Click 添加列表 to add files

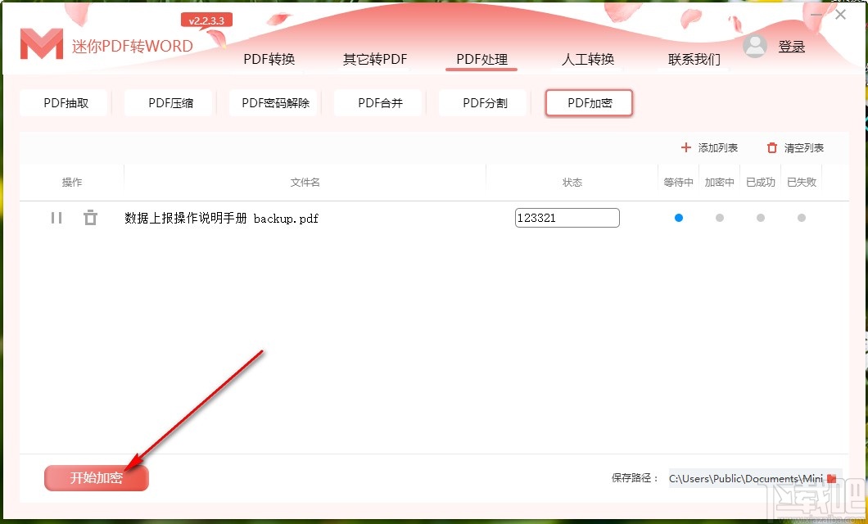click(x=709, y=147)
